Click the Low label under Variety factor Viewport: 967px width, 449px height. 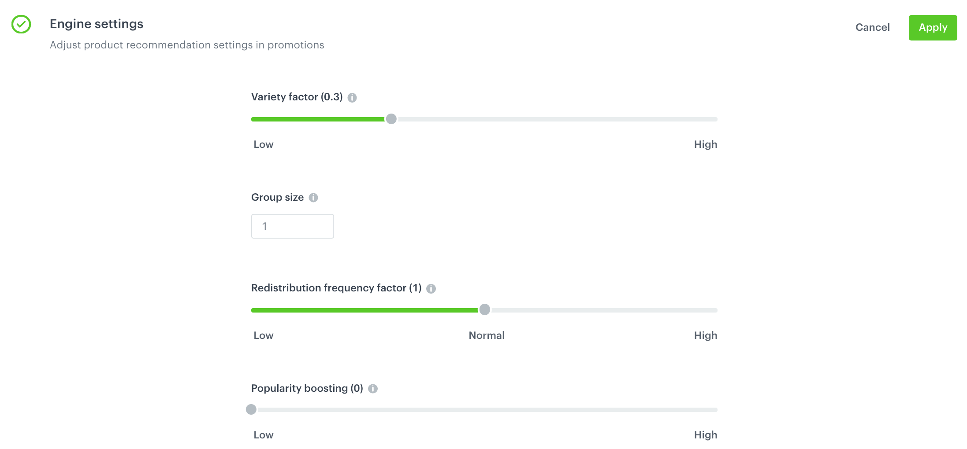coord(263,144)
